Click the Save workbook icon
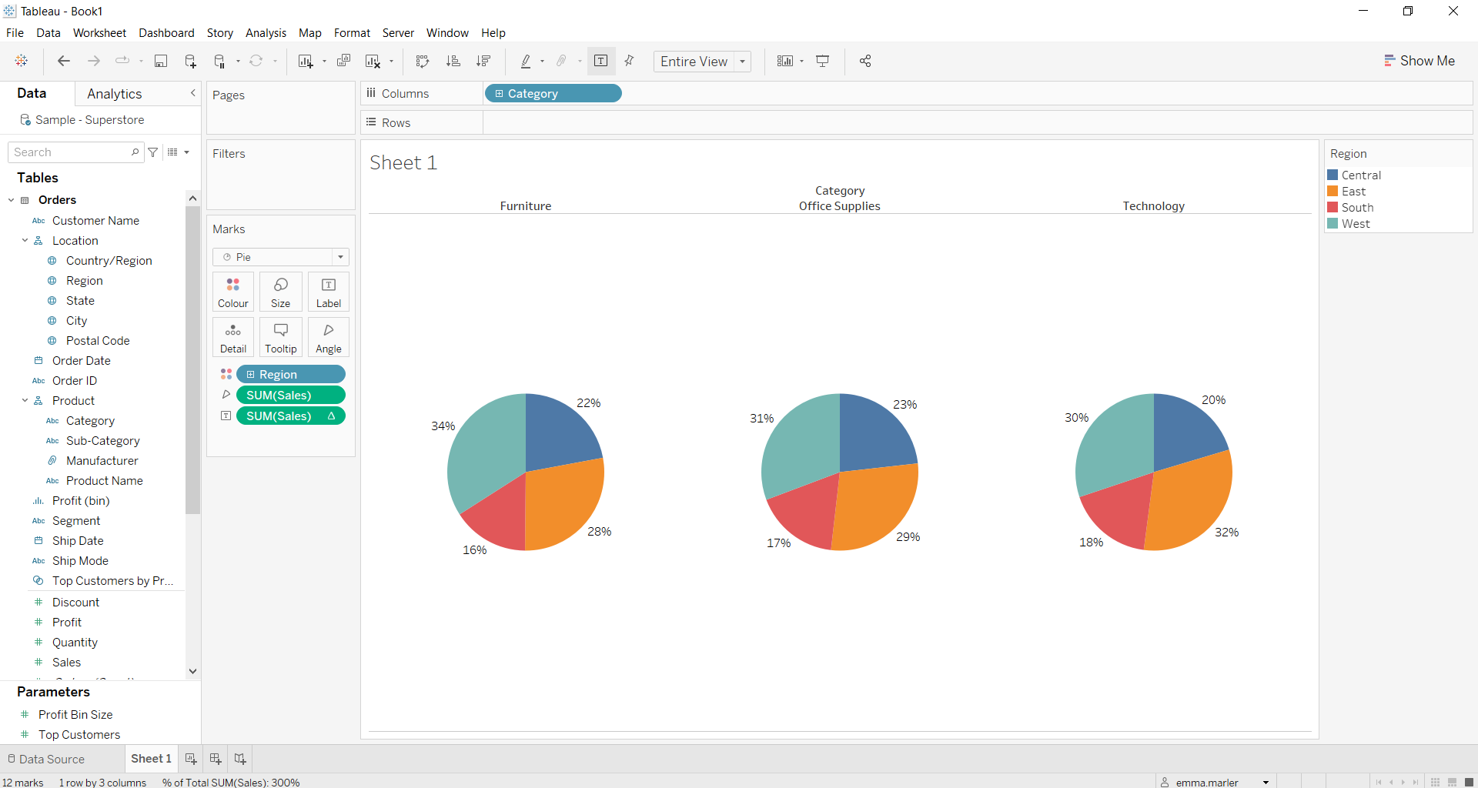Viewport: 1478px width, 788px height. [x=161, y=62]
